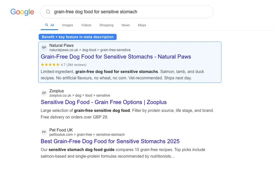Switch to the Images tab
The image size is (275, 177).
(68, 25)
